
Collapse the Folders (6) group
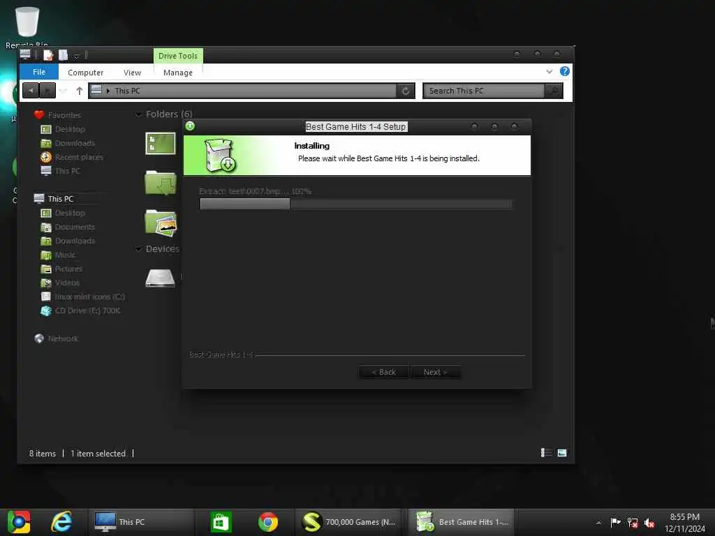click(x=139, y=114)
